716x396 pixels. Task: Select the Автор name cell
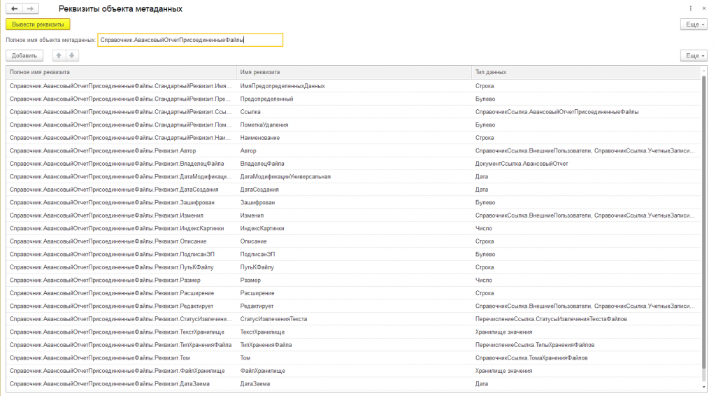[354, 150]
